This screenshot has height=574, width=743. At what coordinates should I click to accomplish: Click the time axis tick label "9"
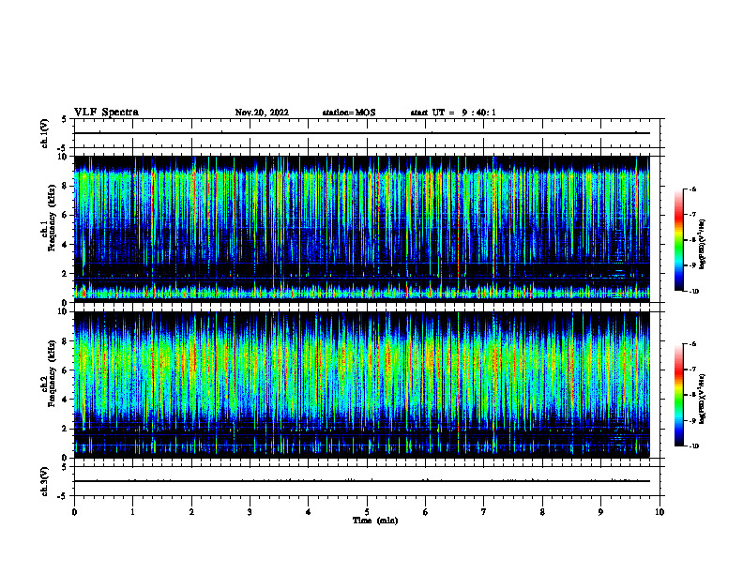(x=600, y=512)
